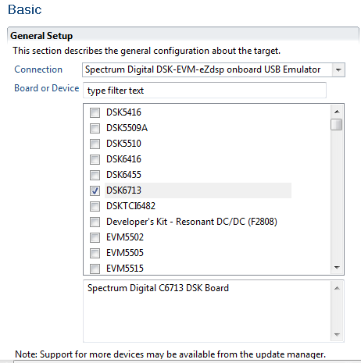This screenshot has height=363, width=361.
Task: Uncheck the DSK6713 board checkbox
Action: [x=95, y=190]
